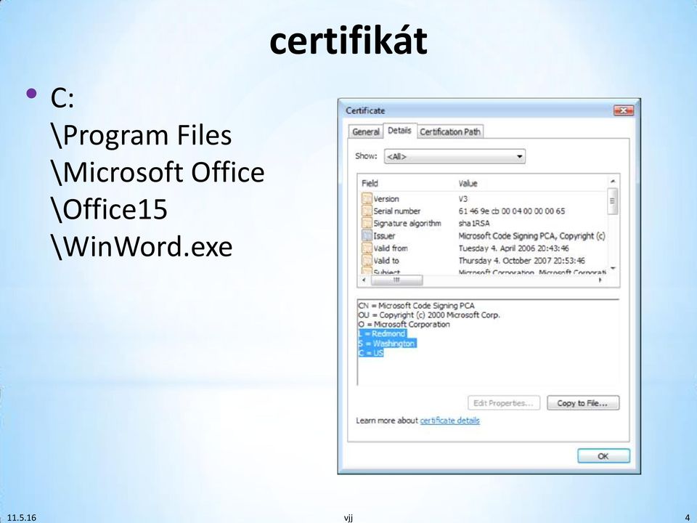The width and height of the screenshot is (697, 523).
Task: Click the Valid from field icon
Action: tap(367, 248)
